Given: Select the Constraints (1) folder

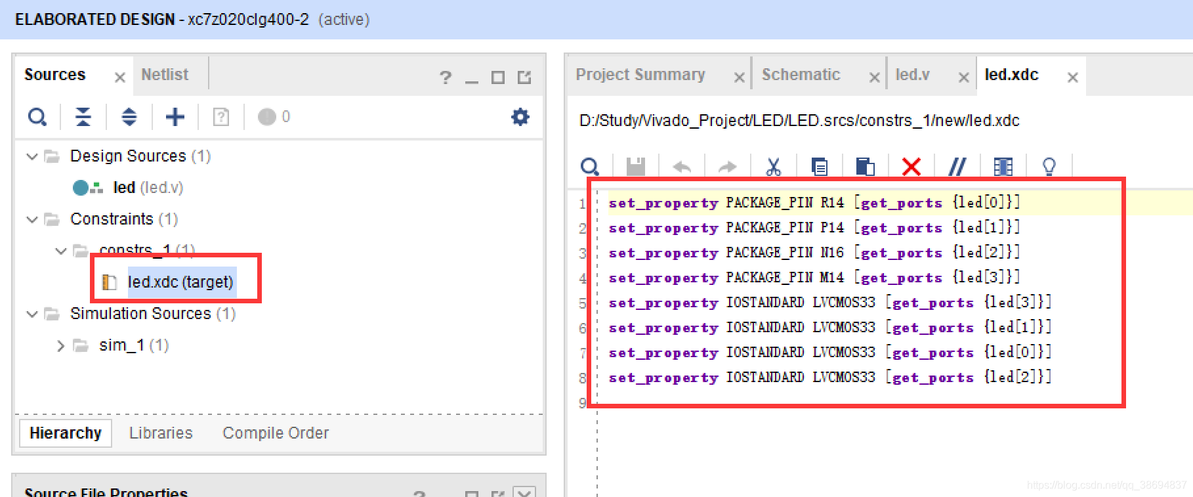Looking at the screenshot, I should pyautogui.click(x=124, y=219).
